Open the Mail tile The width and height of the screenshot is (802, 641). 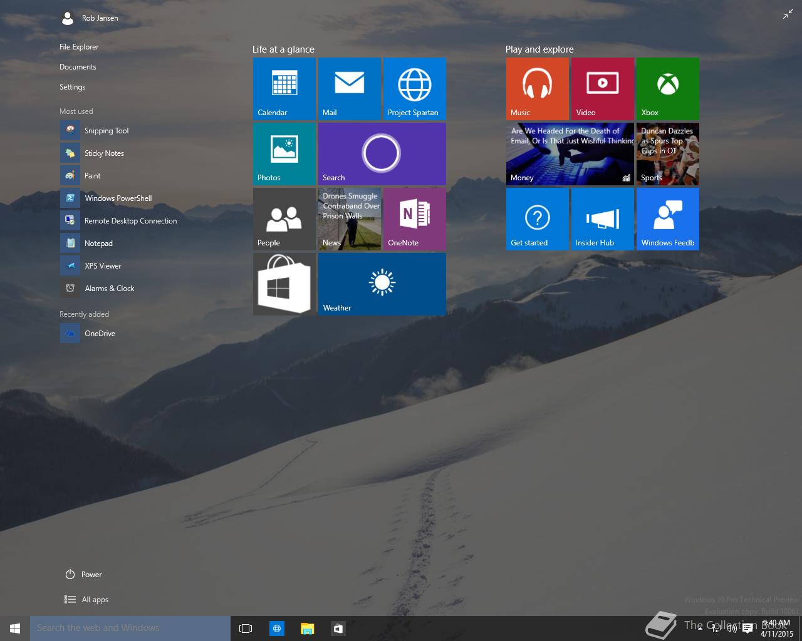[349, 89]
